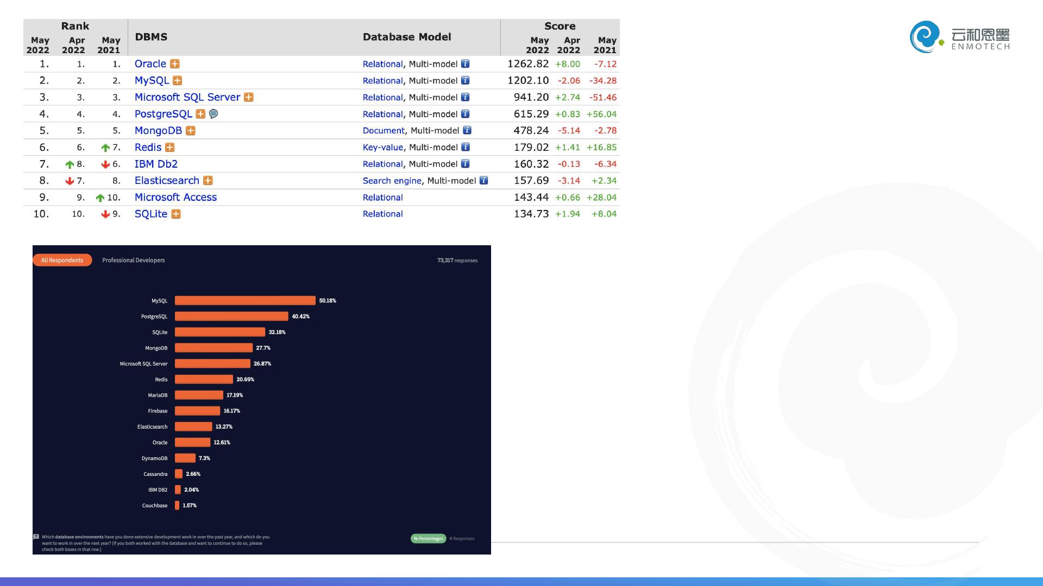Open the Microsoft Access link
This screenshot has width=1043, height=586.
pyautogui.click(x=175, y=198)
